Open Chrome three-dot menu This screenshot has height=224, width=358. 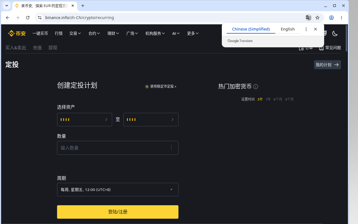[x=341, y=18]
